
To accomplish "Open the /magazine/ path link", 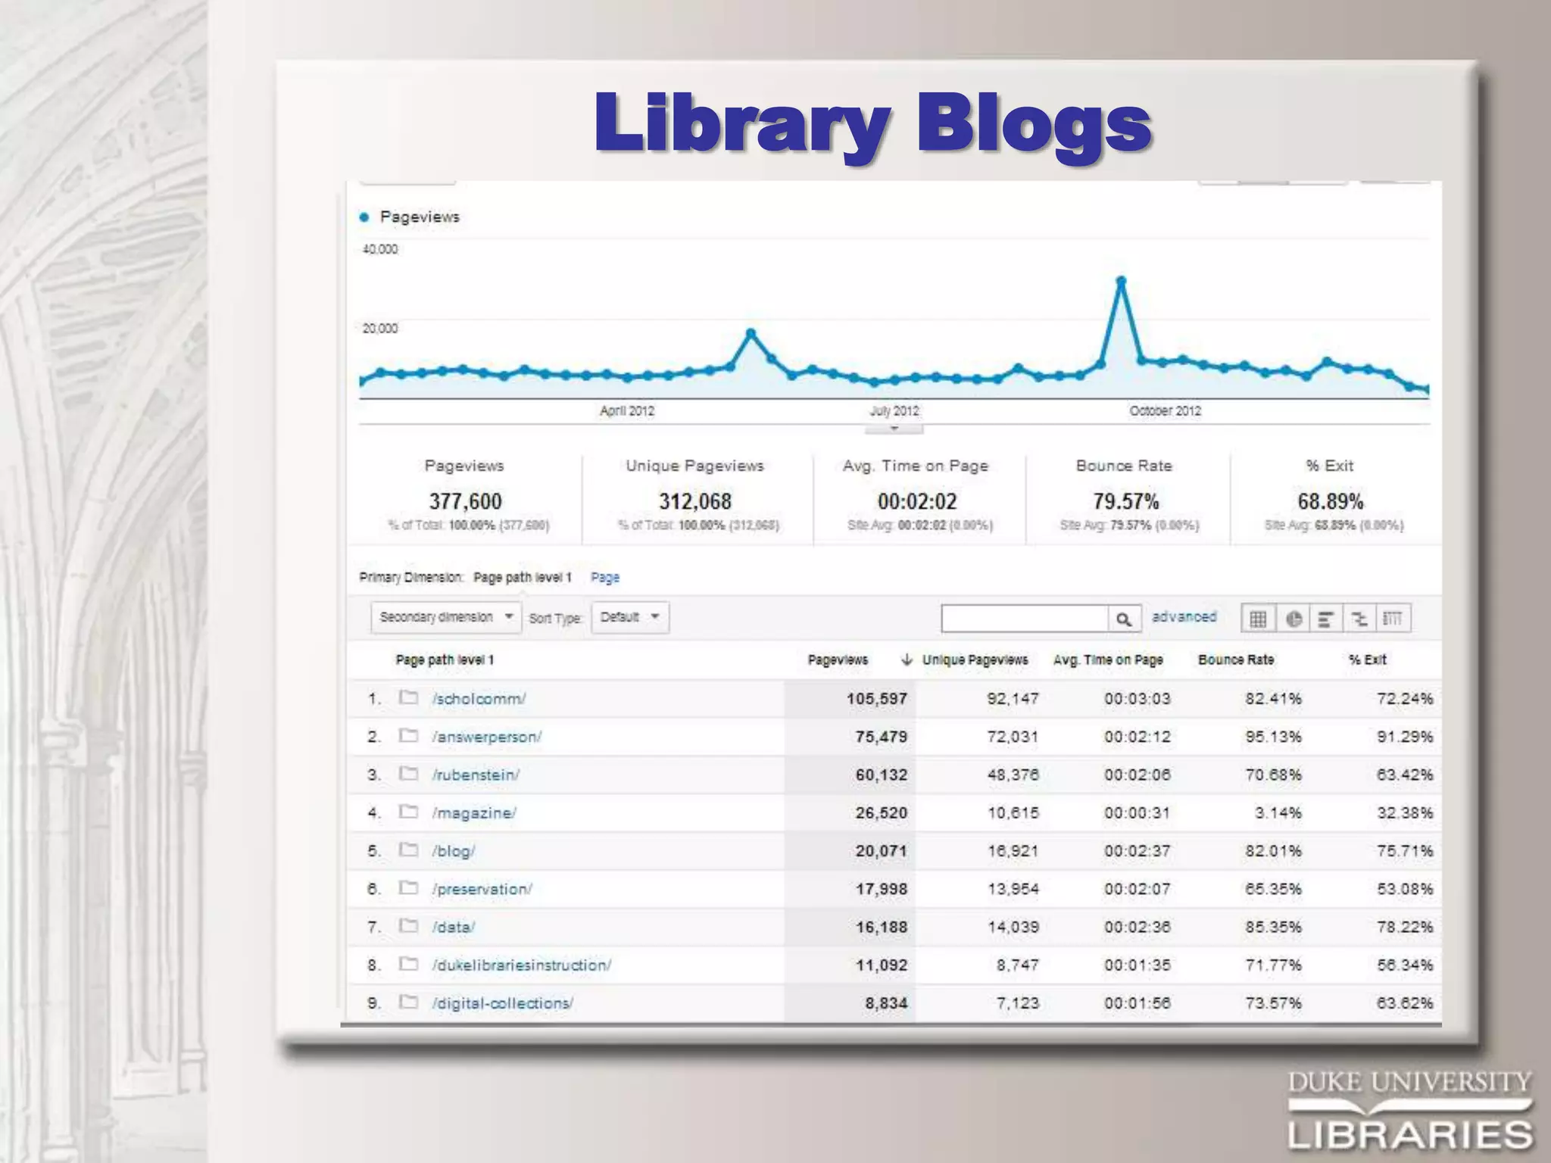I will point(474,812).
